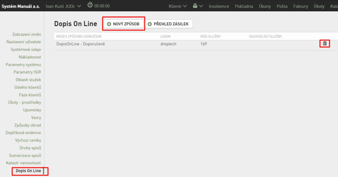Click the Dopis On Line page heading
The image size is (338, 177).
pos(76,24)
